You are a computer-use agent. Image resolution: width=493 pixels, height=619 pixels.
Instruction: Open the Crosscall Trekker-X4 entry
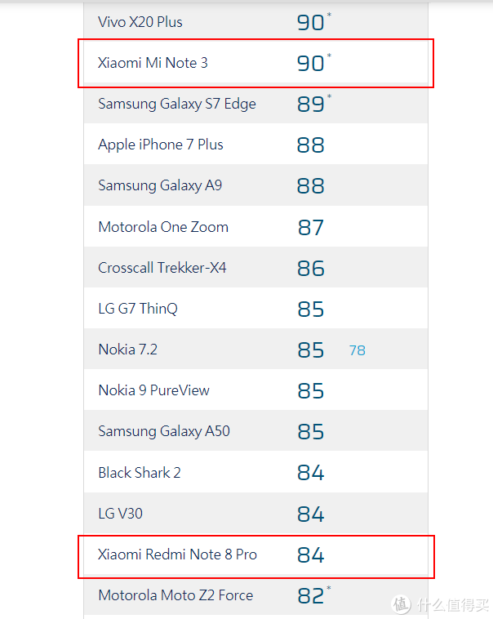[162, 268]
